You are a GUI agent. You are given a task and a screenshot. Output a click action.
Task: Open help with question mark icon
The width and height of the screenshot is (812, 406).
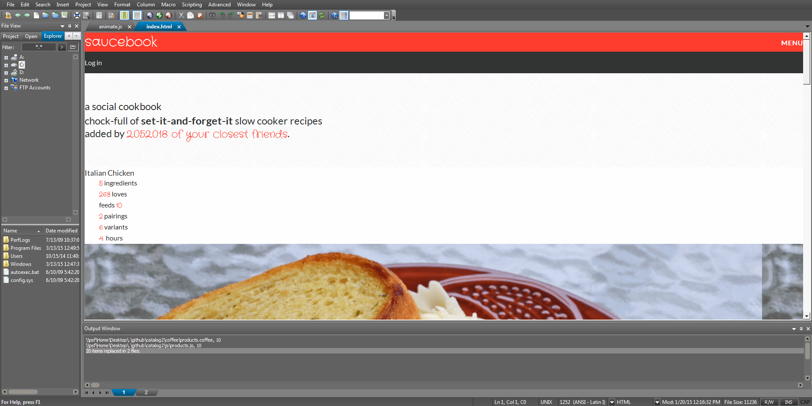click(x=334, y=15)
